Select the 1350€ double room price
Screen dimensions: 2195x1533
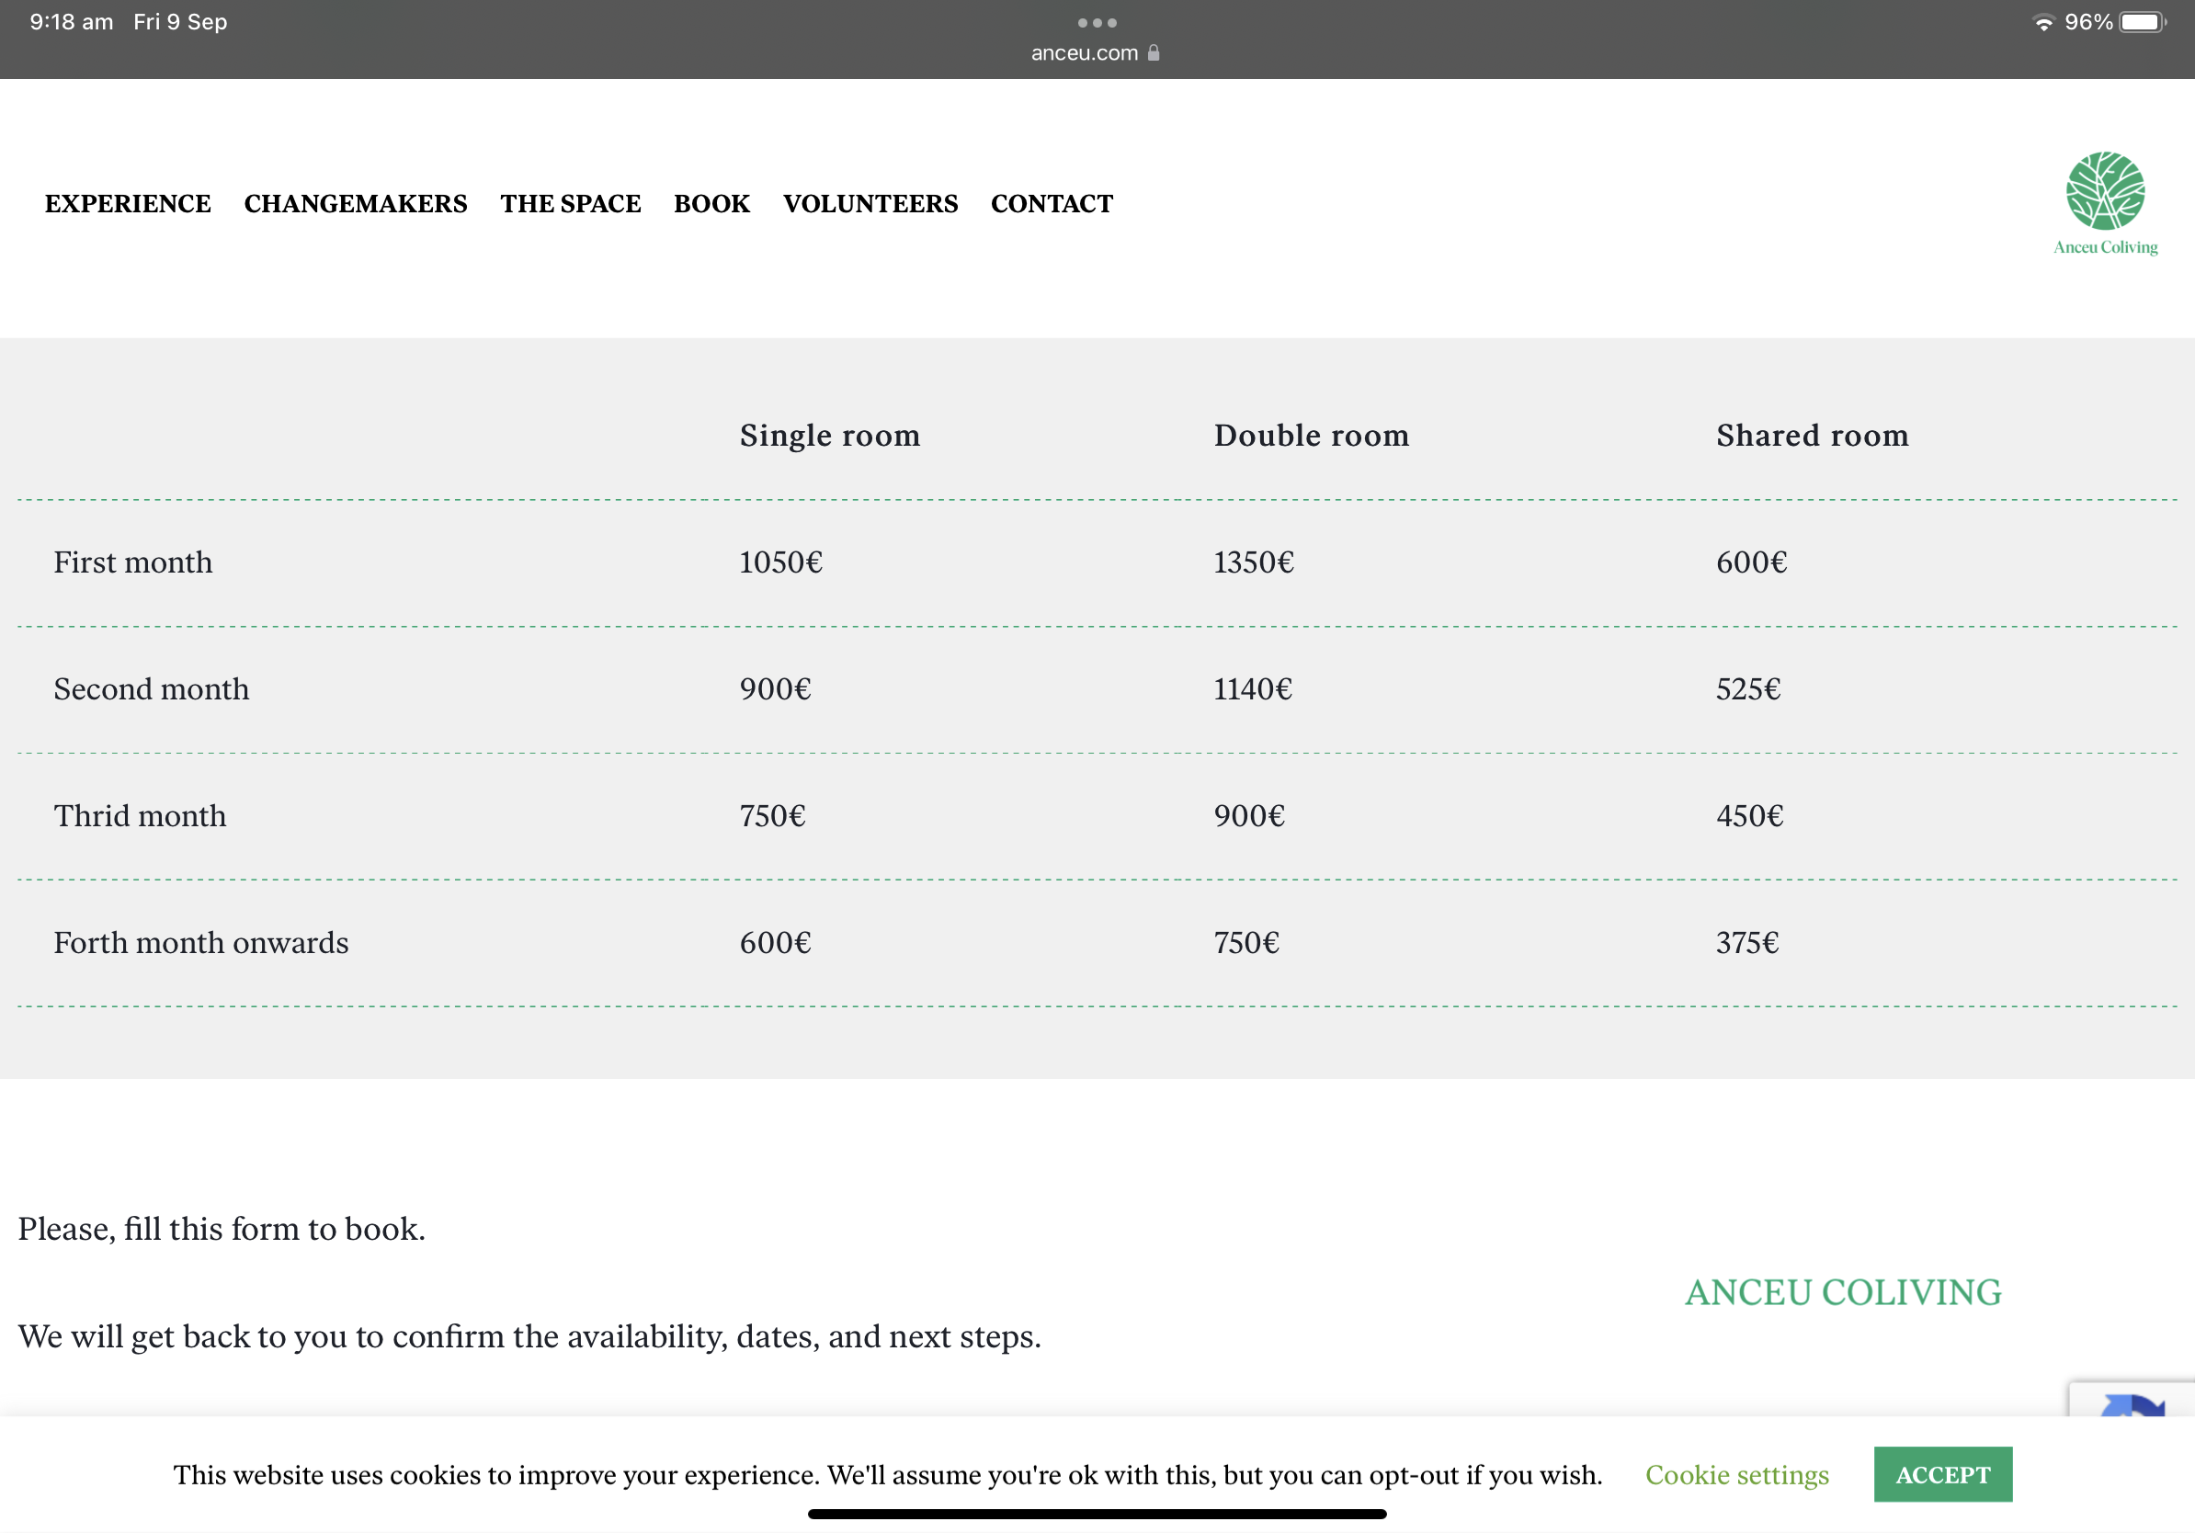(x=1255, y=562)
